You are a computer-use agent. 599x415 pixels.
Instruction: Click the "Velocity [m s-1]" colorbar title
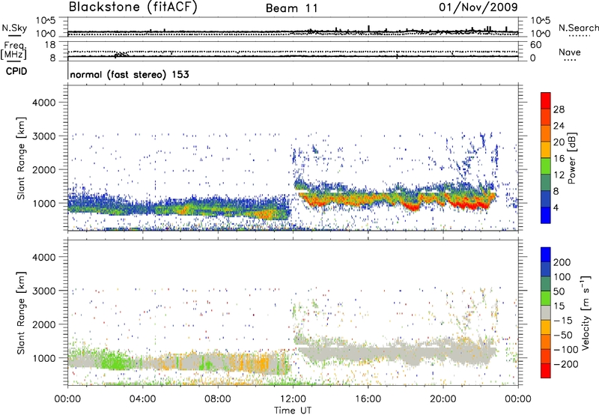[586, 313]
